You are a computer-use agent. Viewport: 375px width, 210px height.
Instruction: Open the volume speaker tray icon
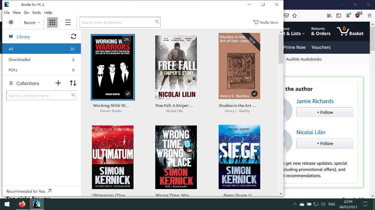click(x=323, y=204)
